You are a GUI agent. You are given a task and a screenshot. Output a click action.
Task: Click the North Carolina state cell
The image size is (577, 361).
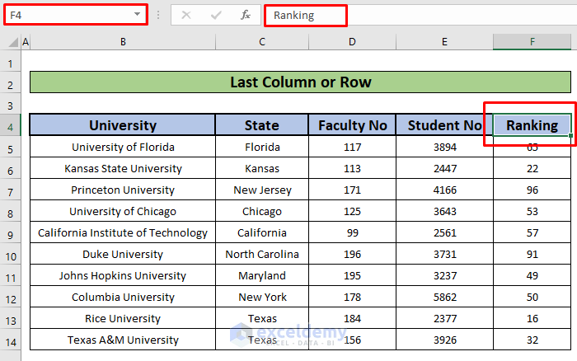tap(261, 255)
